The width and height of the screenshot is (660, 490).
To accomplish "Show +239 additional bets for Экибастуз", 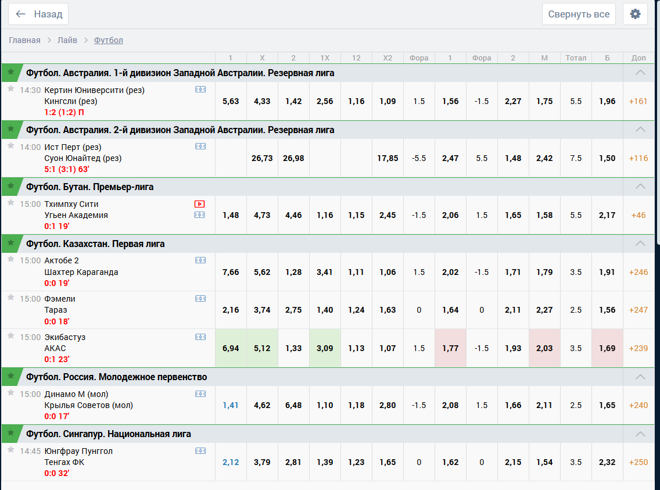I will pos(638,348).
